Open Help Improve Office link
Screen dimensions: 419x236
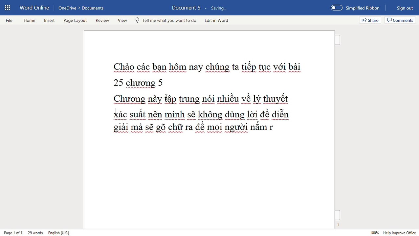click(x=399, y=233)
